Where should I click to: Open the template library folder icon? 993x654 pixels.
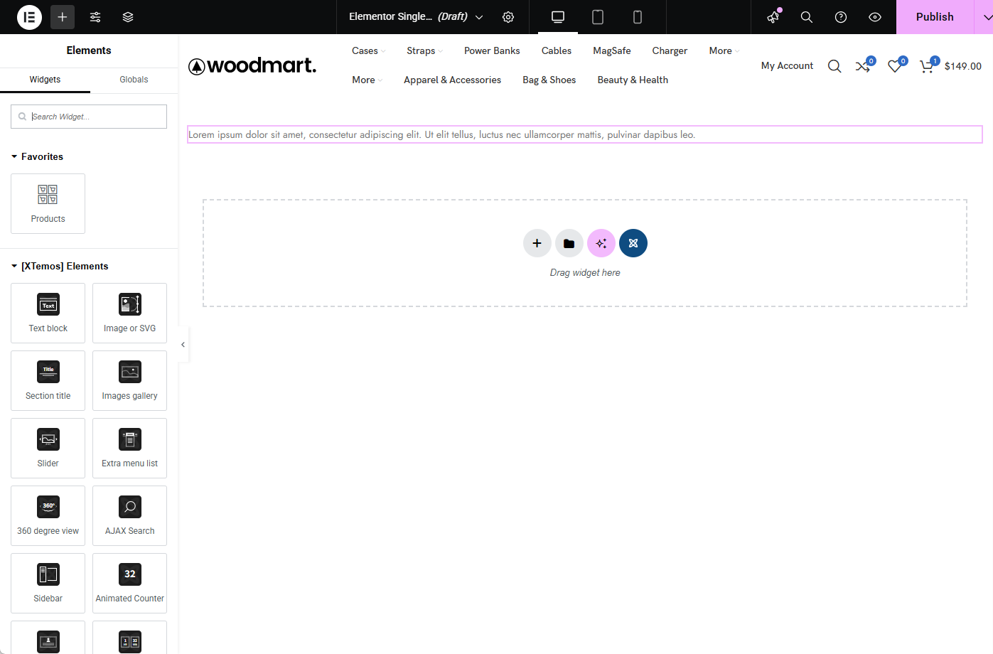click(x=569, y=242)
